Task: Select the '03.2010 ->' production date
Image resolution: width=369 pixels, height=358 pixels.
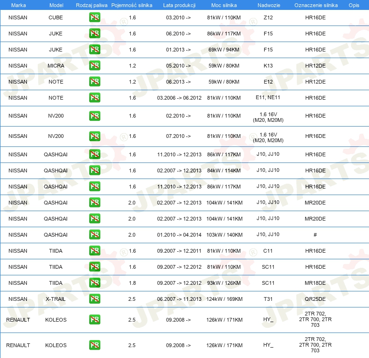Action: pyautogui.click(x=178, y=17)
